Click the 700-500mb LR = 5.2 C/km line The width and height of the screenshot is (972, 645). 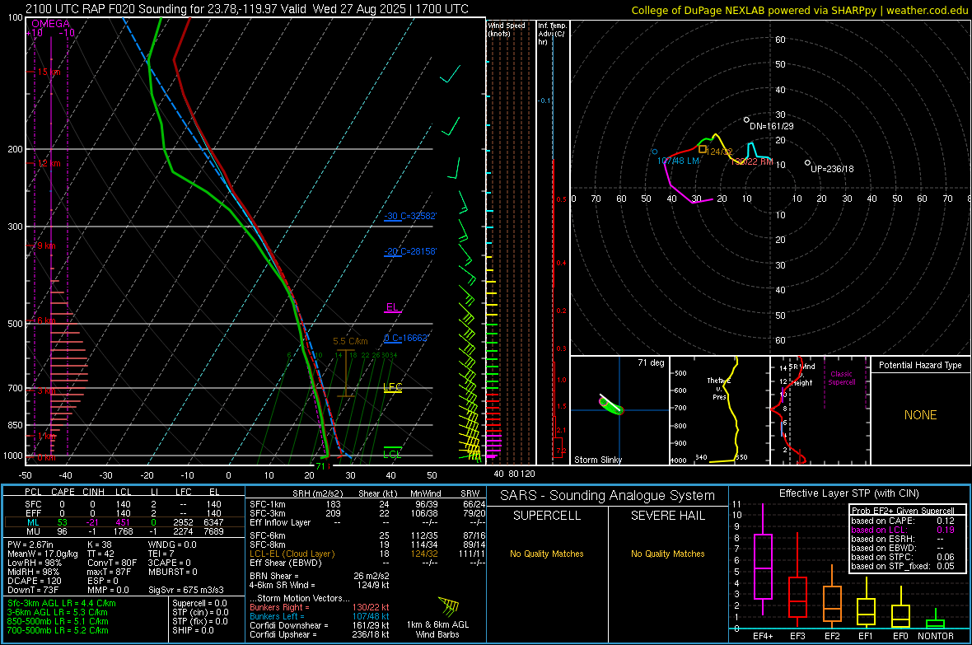click(x=58, y=630)
